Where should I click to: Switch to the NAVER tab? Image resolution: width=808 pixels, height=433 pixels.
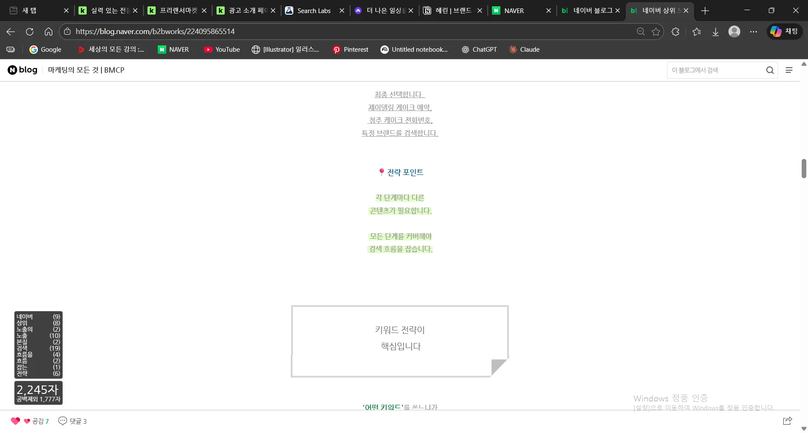514,11
